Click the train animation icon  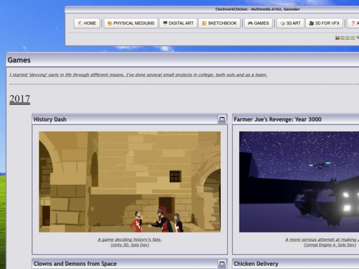(x=345, y=38)
